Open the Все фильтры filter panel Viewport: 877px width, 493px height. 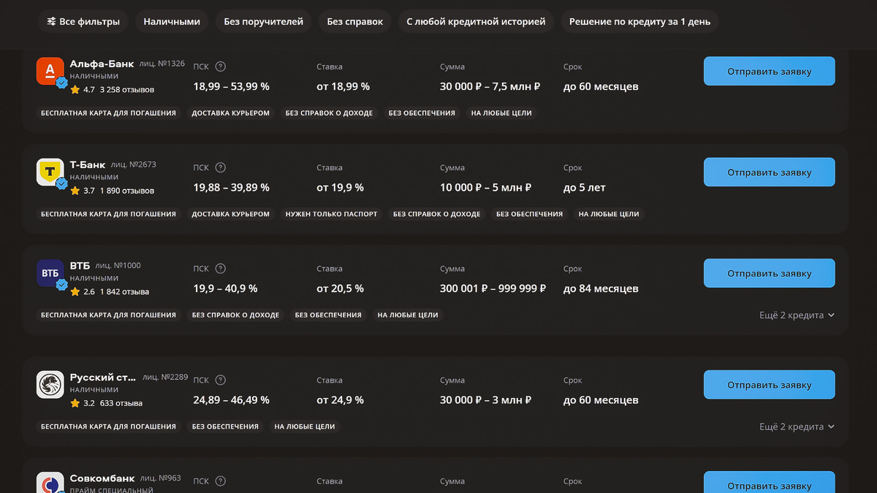(83, 22)
